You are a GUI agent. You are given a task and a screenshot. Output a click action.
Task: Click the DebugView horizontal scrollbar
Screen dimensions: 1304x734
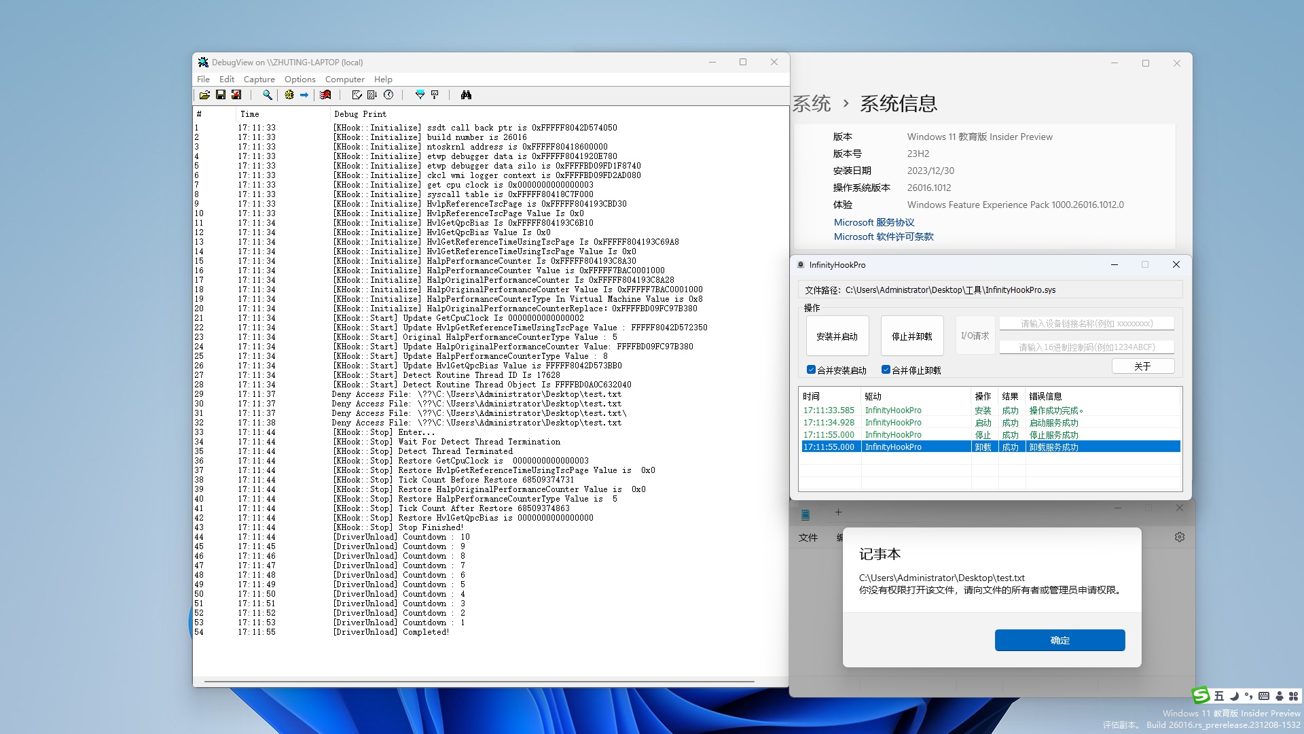coord(479,681)
